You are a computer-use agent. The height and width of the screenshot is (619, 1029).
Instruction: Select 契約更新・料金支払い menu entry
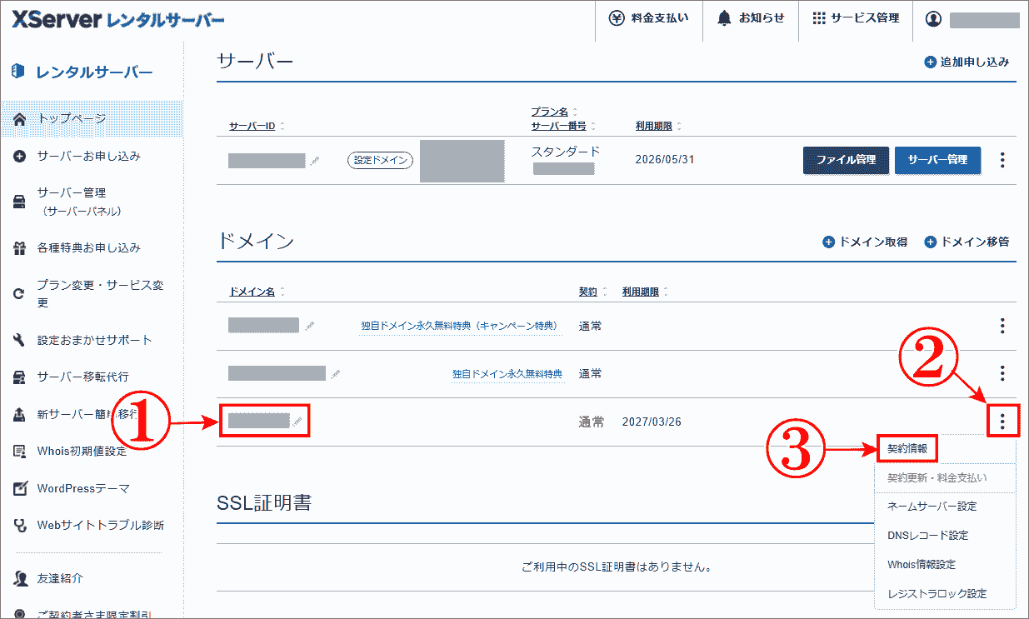937,478
